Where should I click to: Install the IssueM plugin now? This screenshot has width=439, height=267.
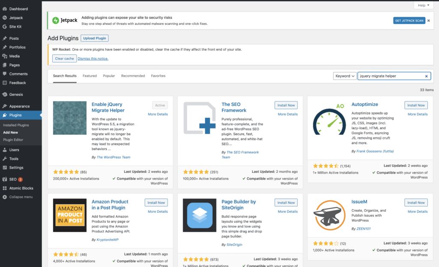[416, 202]
